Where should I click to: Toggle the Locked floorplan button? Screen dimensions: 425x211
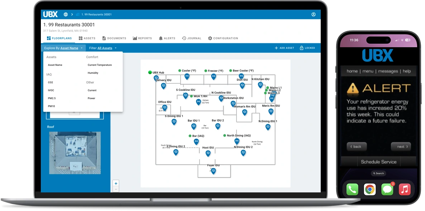(307, 48)
